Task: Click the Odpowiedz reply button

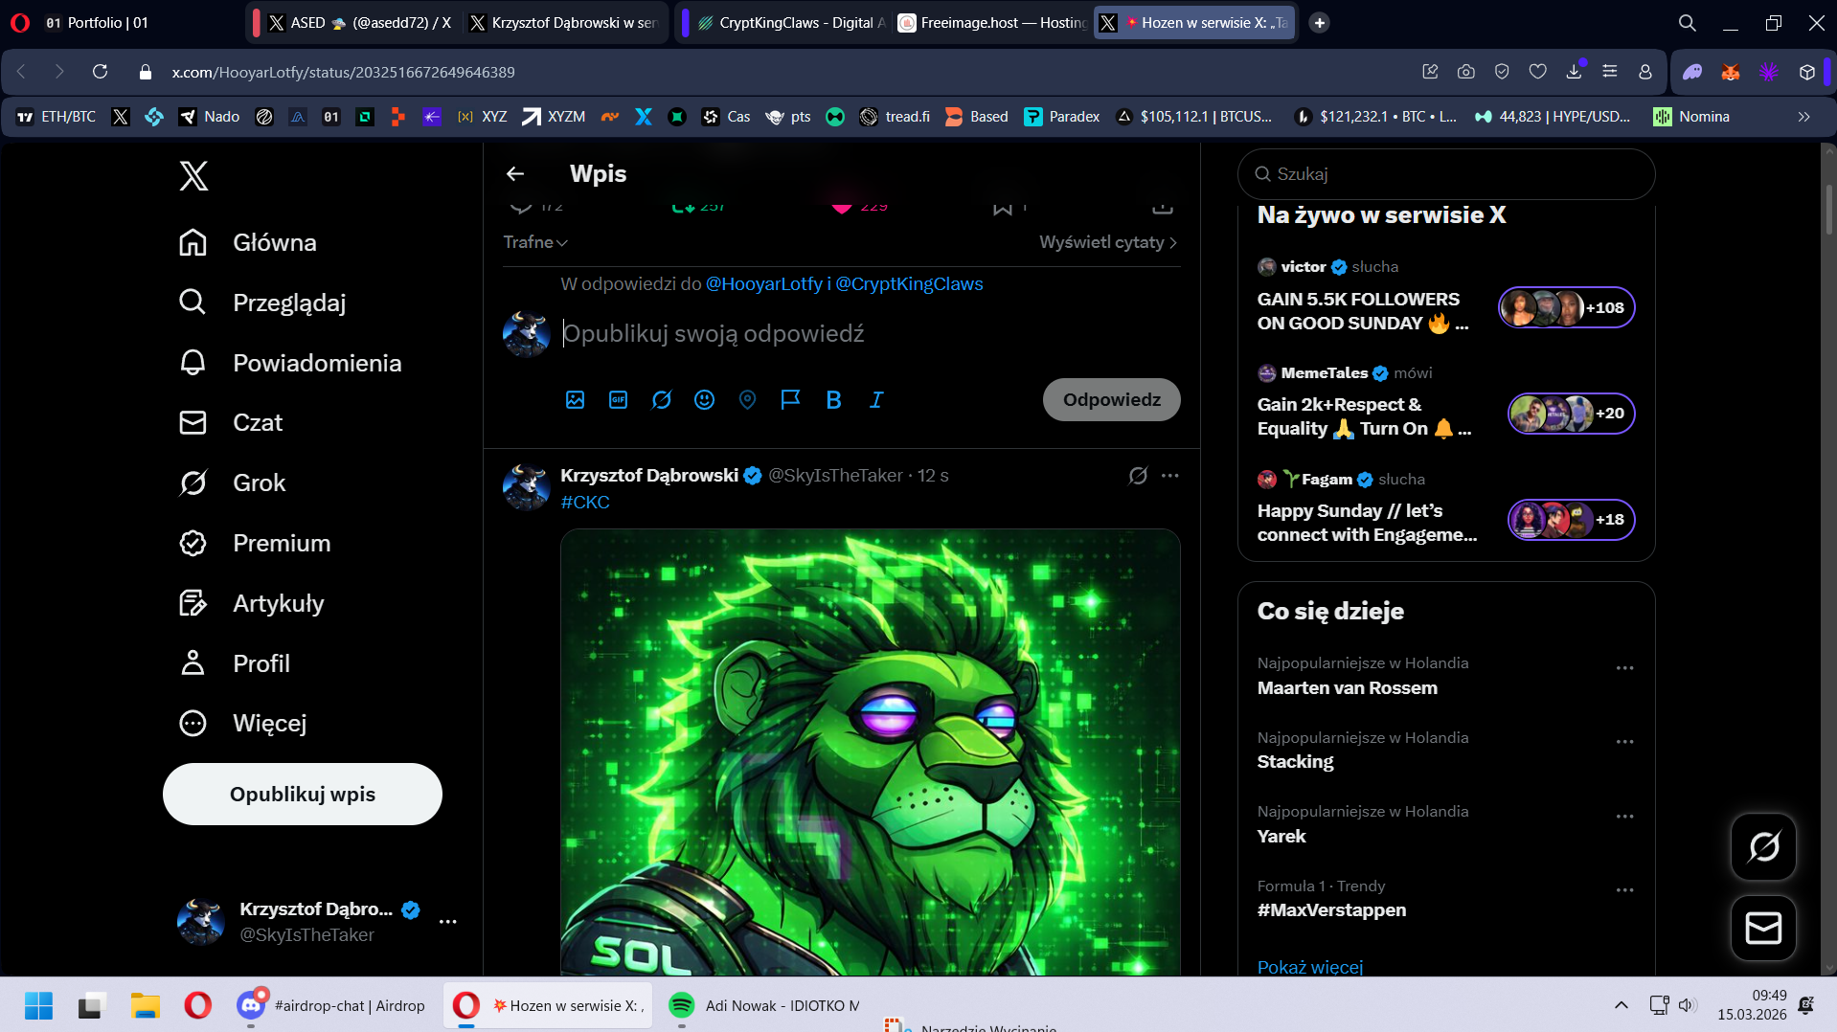Action: coord(1111,399)
